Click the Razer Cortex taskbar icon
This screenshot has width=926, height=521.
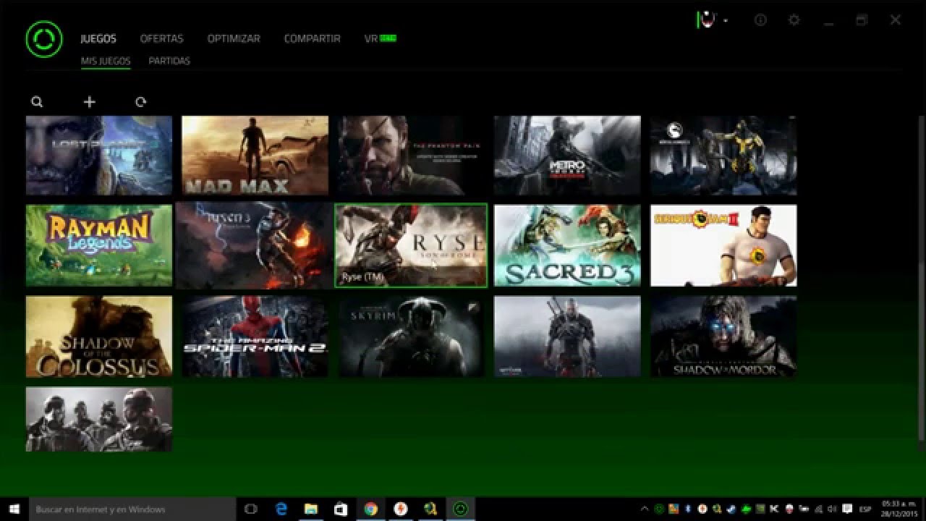459,509
